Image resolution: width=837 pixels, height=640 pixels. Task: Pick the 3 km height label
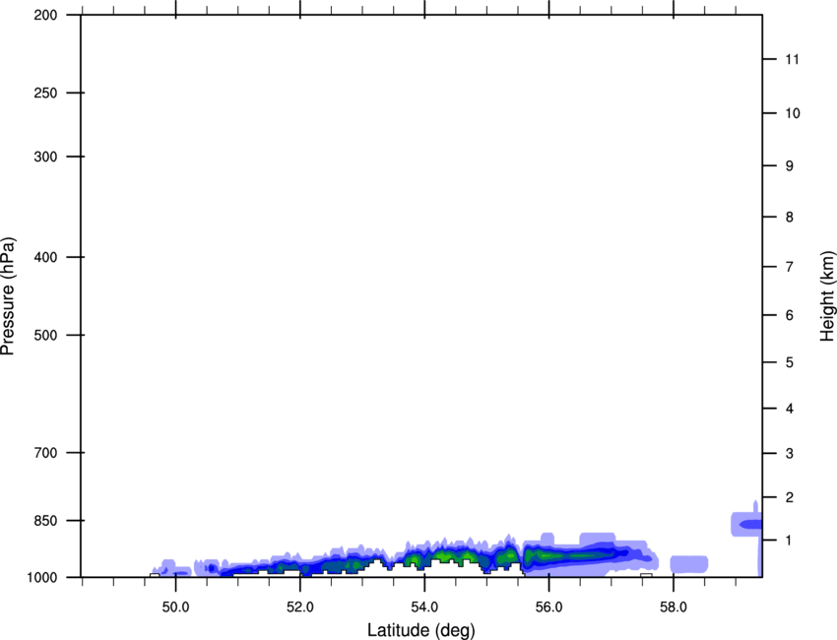(x=790, y=453)
